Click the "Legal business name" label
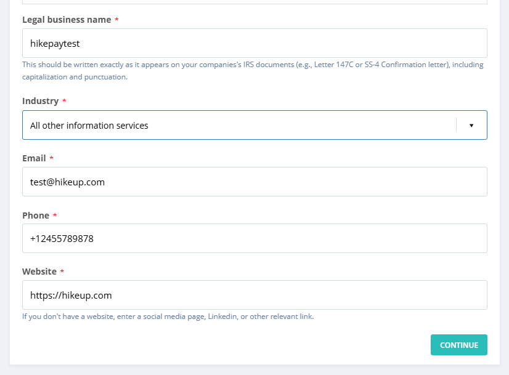Viewport: 509px width, 375px height. click(x=67, y=20)
